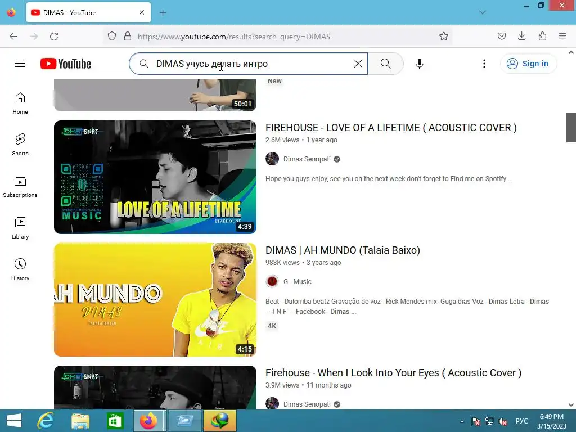
Task: Click the Firefox taskbar icon
Action: pyautogui.click(x=148, y=421)
